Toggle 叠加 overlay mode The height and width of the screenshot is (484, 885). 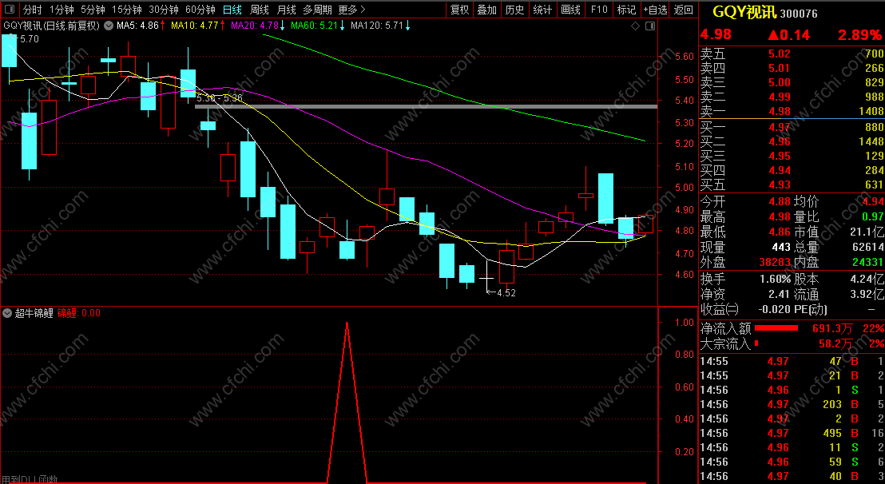click(x=487, y=10)
